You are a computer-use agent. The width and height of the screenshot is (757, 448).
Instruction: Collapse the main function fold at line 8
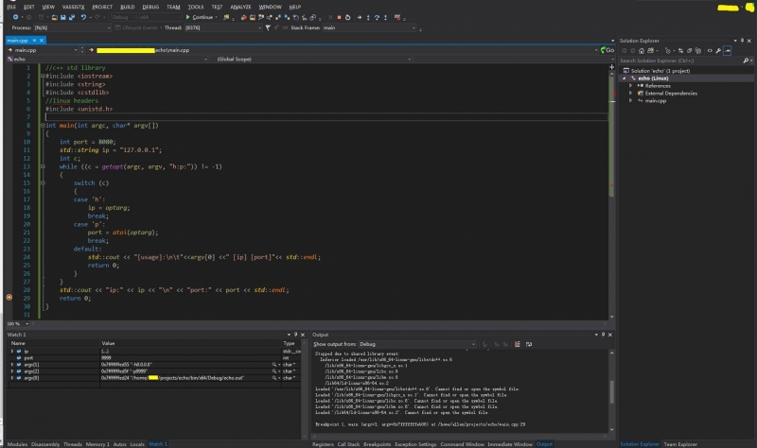point(43,126)
